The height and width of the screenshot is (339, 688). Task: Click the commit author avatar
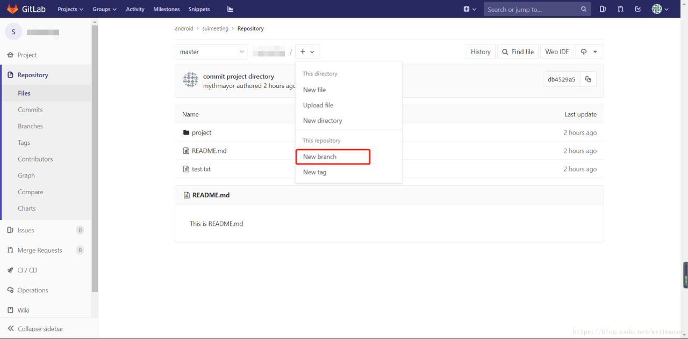pyautogui.click(x=191, y=80)
